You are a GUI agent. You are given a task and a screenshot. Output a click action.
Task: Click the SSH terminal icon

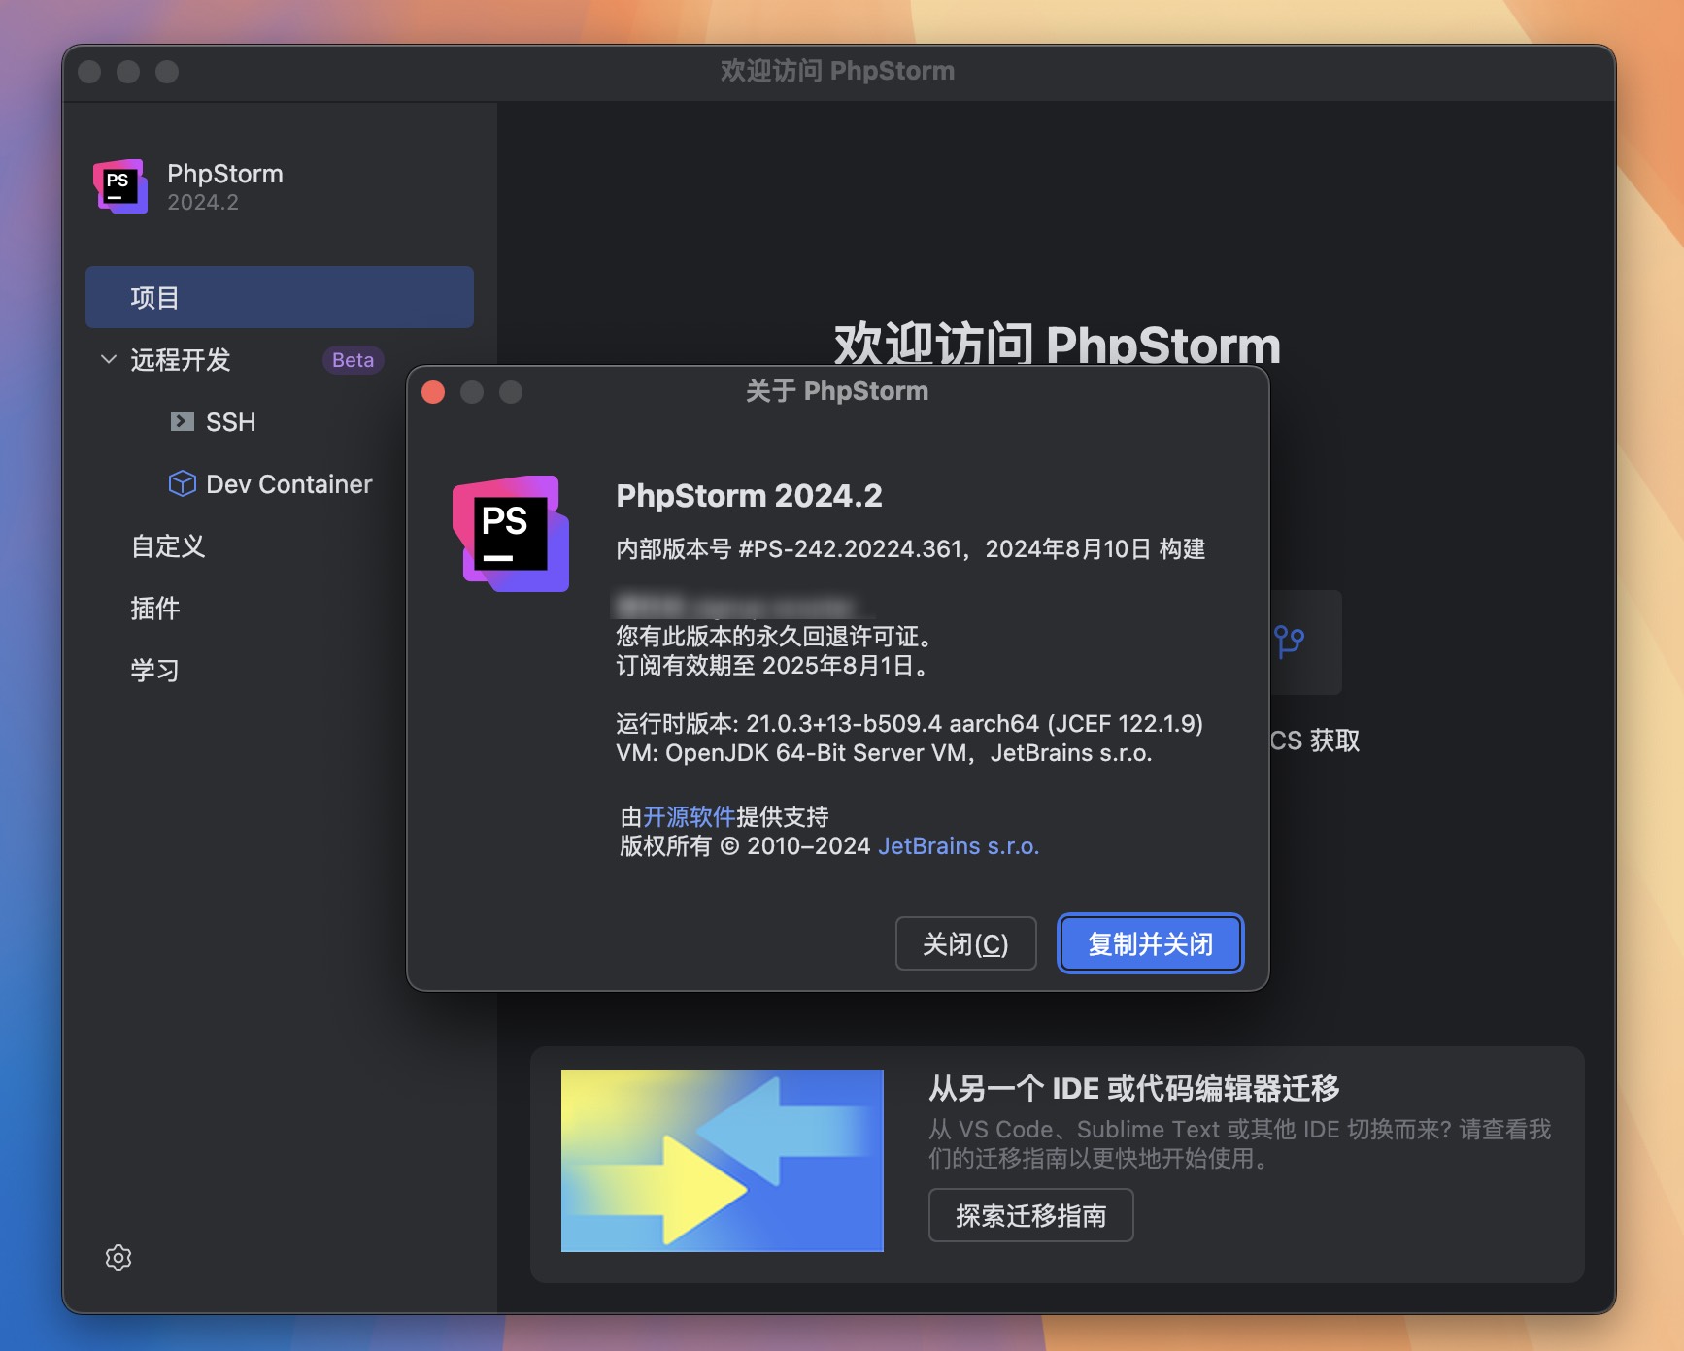point(182,421)
